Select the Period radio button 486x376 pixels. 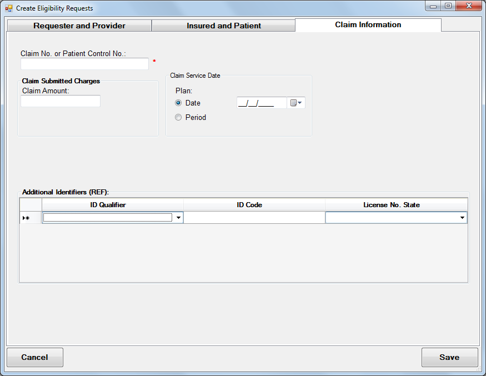coord(178,117)
